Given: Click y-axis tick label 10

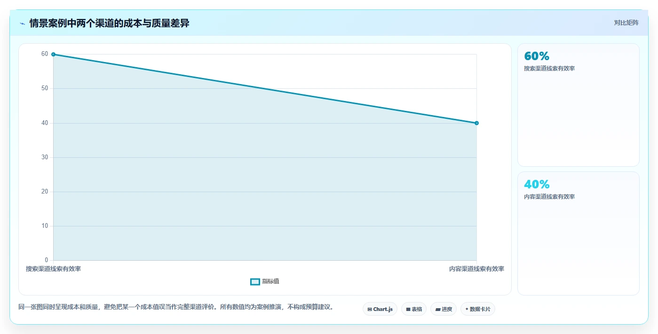Looking at the screenshot, I should coord(45,226).
